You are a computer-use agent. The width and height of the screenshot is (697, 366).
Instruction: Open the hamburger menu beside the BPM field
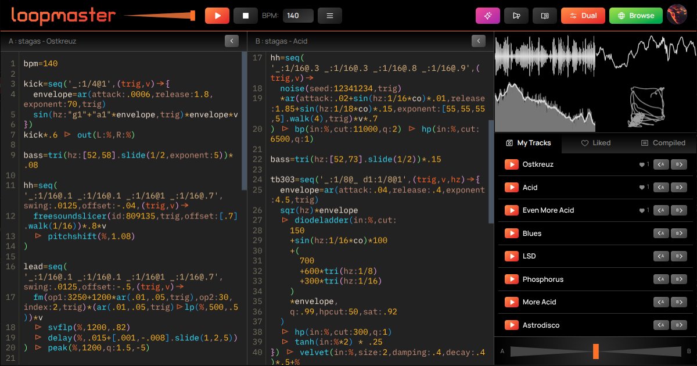[330, 15]
